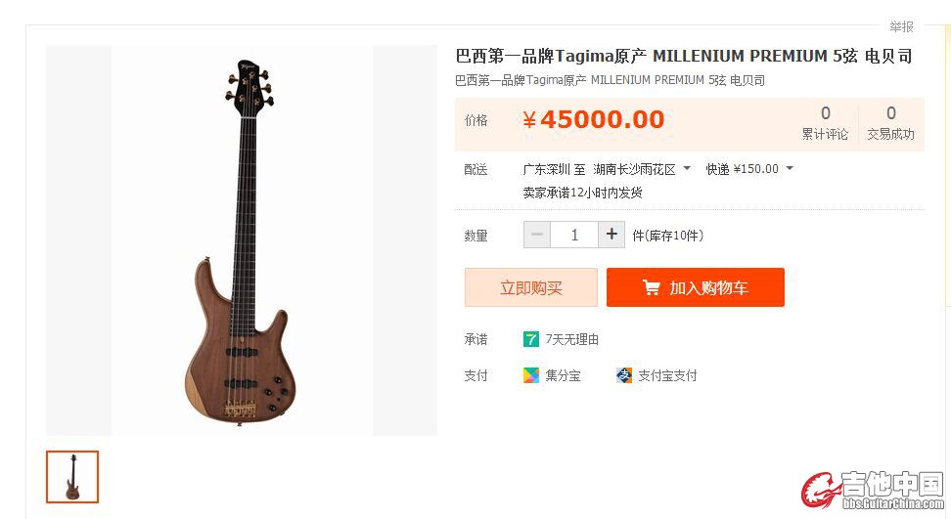This screenshot has width=951, height=519.
Task: Open the 累计评论 review count
Action: point(825,123)
